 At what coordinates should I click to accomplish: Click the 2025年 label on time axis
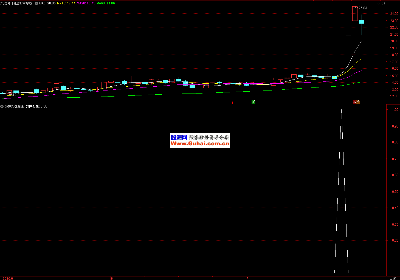pyautogui.click(x=8, y=278)
